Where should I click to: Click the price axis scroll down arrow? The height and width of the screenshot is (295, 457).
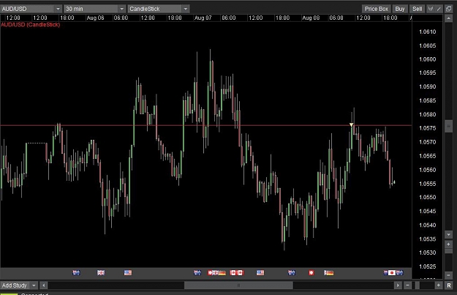(448, 234)
